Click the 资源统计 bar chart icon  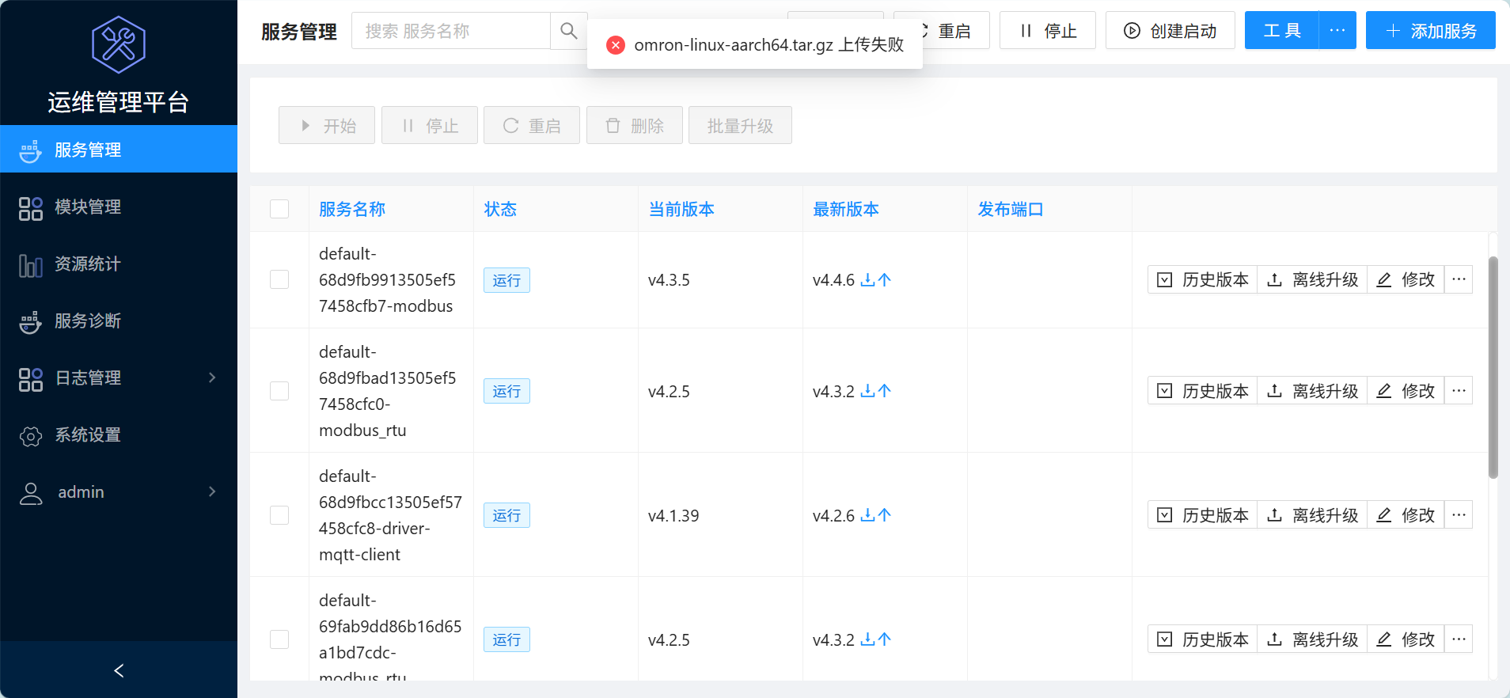[x=31, y=265]
